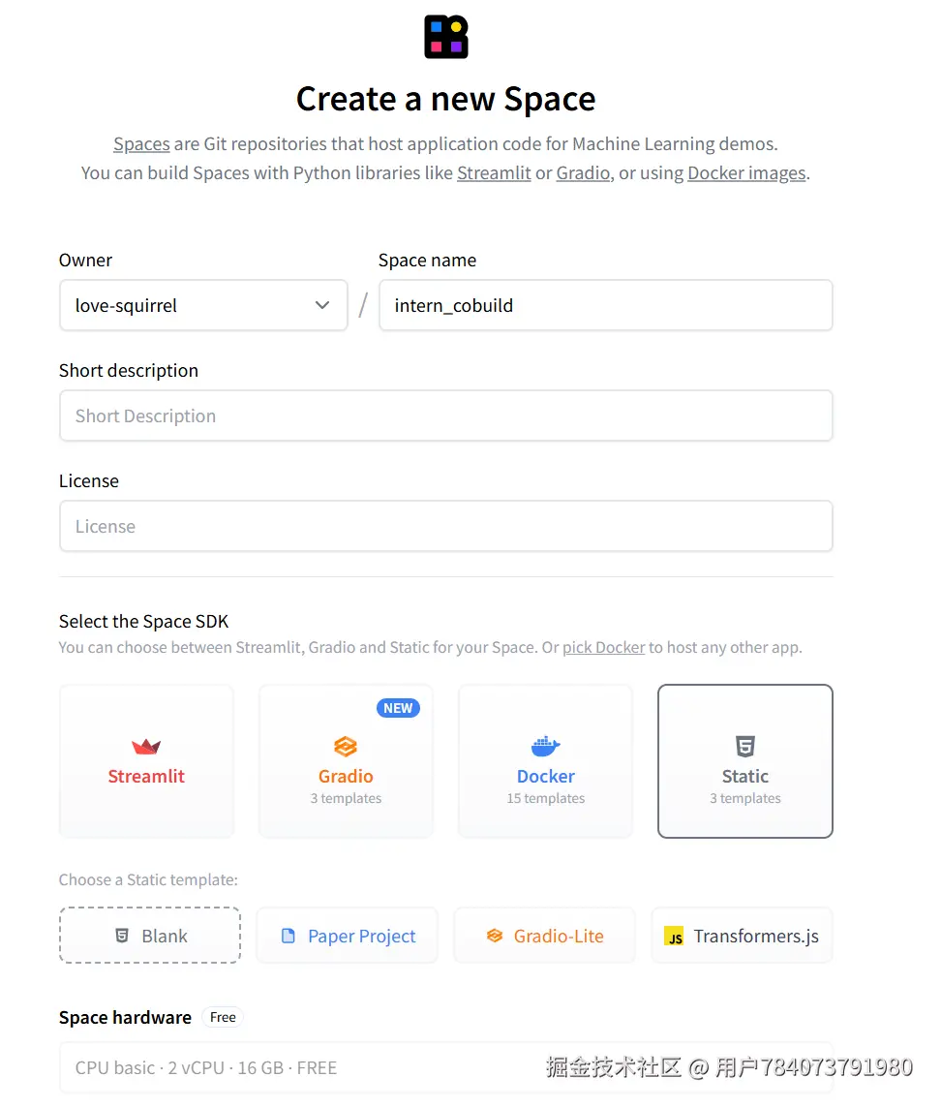Click the License field label
941x1108 pixels.
click(89, 480)
